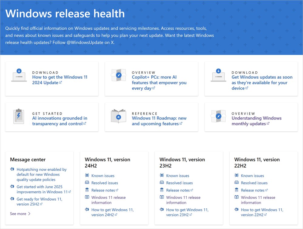The image size is (303, 229).
Task: Open Resolved issues for version 22H2
Action: (254, 183)
